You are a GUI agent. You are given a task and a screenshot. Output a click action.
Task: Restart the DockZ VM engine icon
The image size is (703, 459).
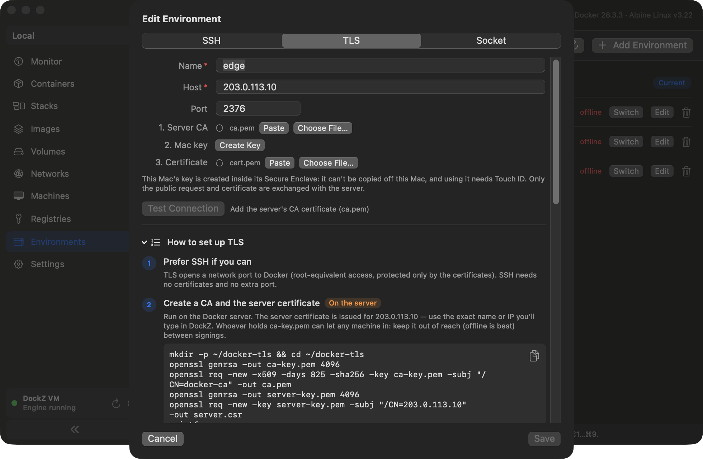[x=116, y=403]
